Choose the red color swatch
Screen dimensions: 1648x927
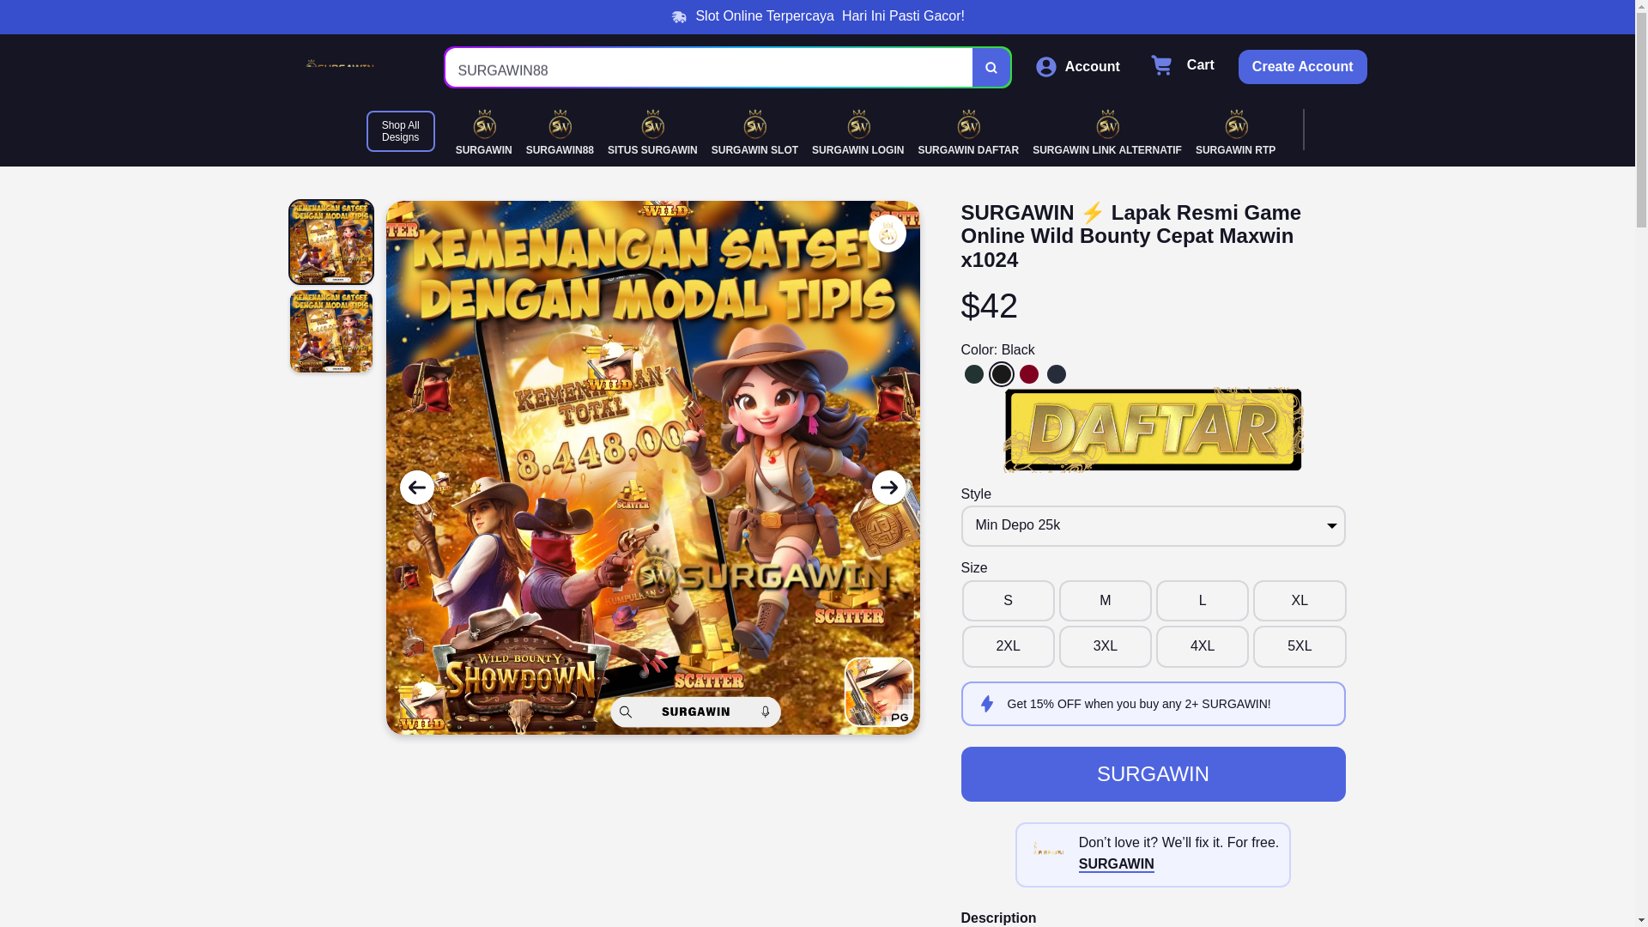pyautogui.click(x=1029, y=374)
